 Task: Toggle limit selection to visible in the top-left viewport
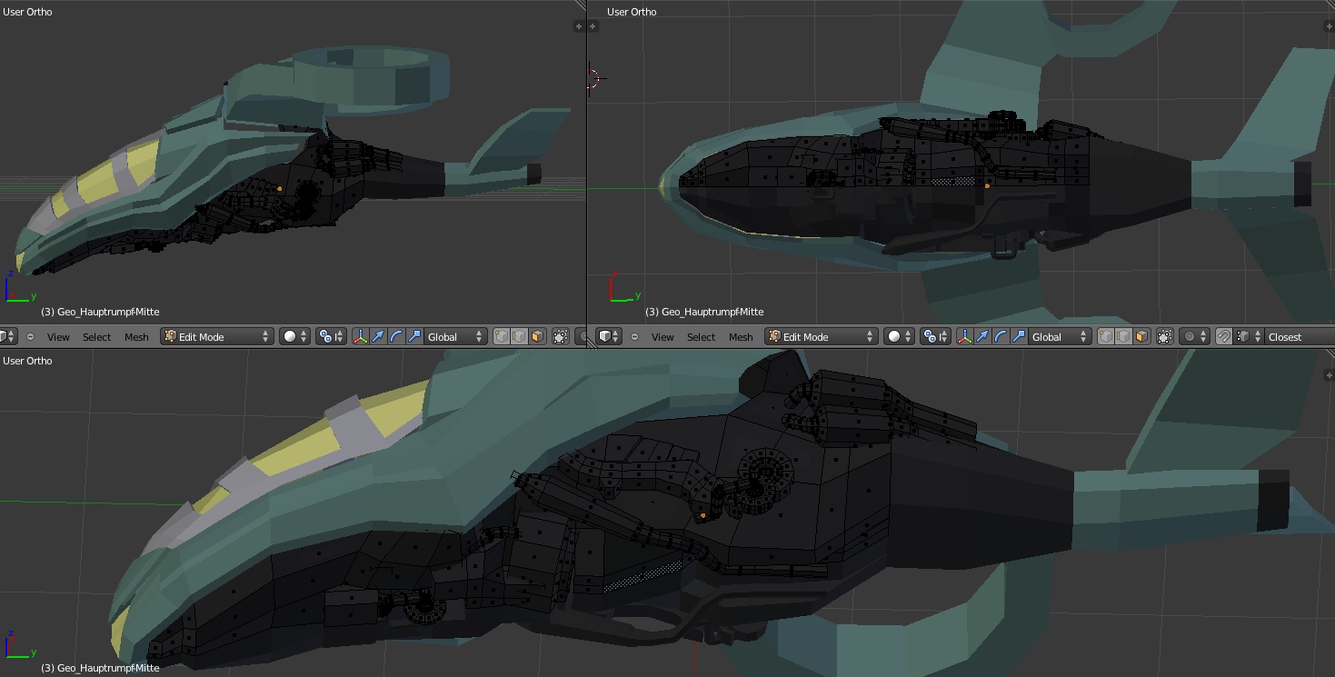[561, 337]
